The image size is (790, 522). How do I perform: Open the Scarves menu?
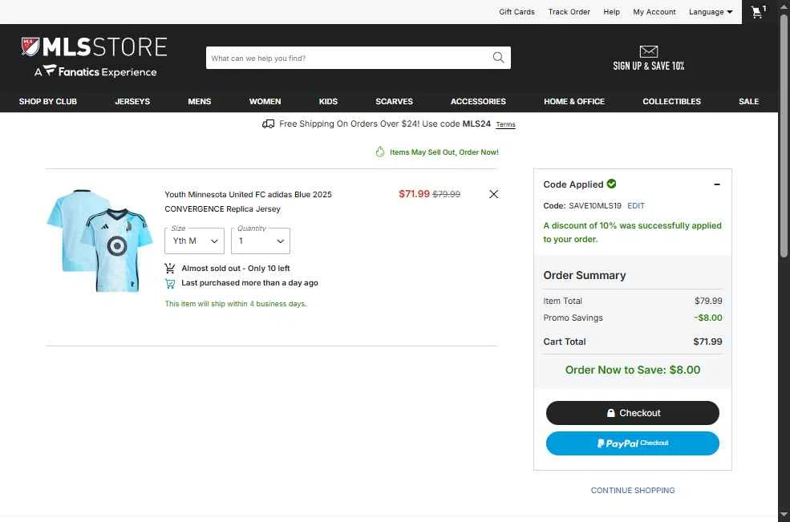pos(394,101)
